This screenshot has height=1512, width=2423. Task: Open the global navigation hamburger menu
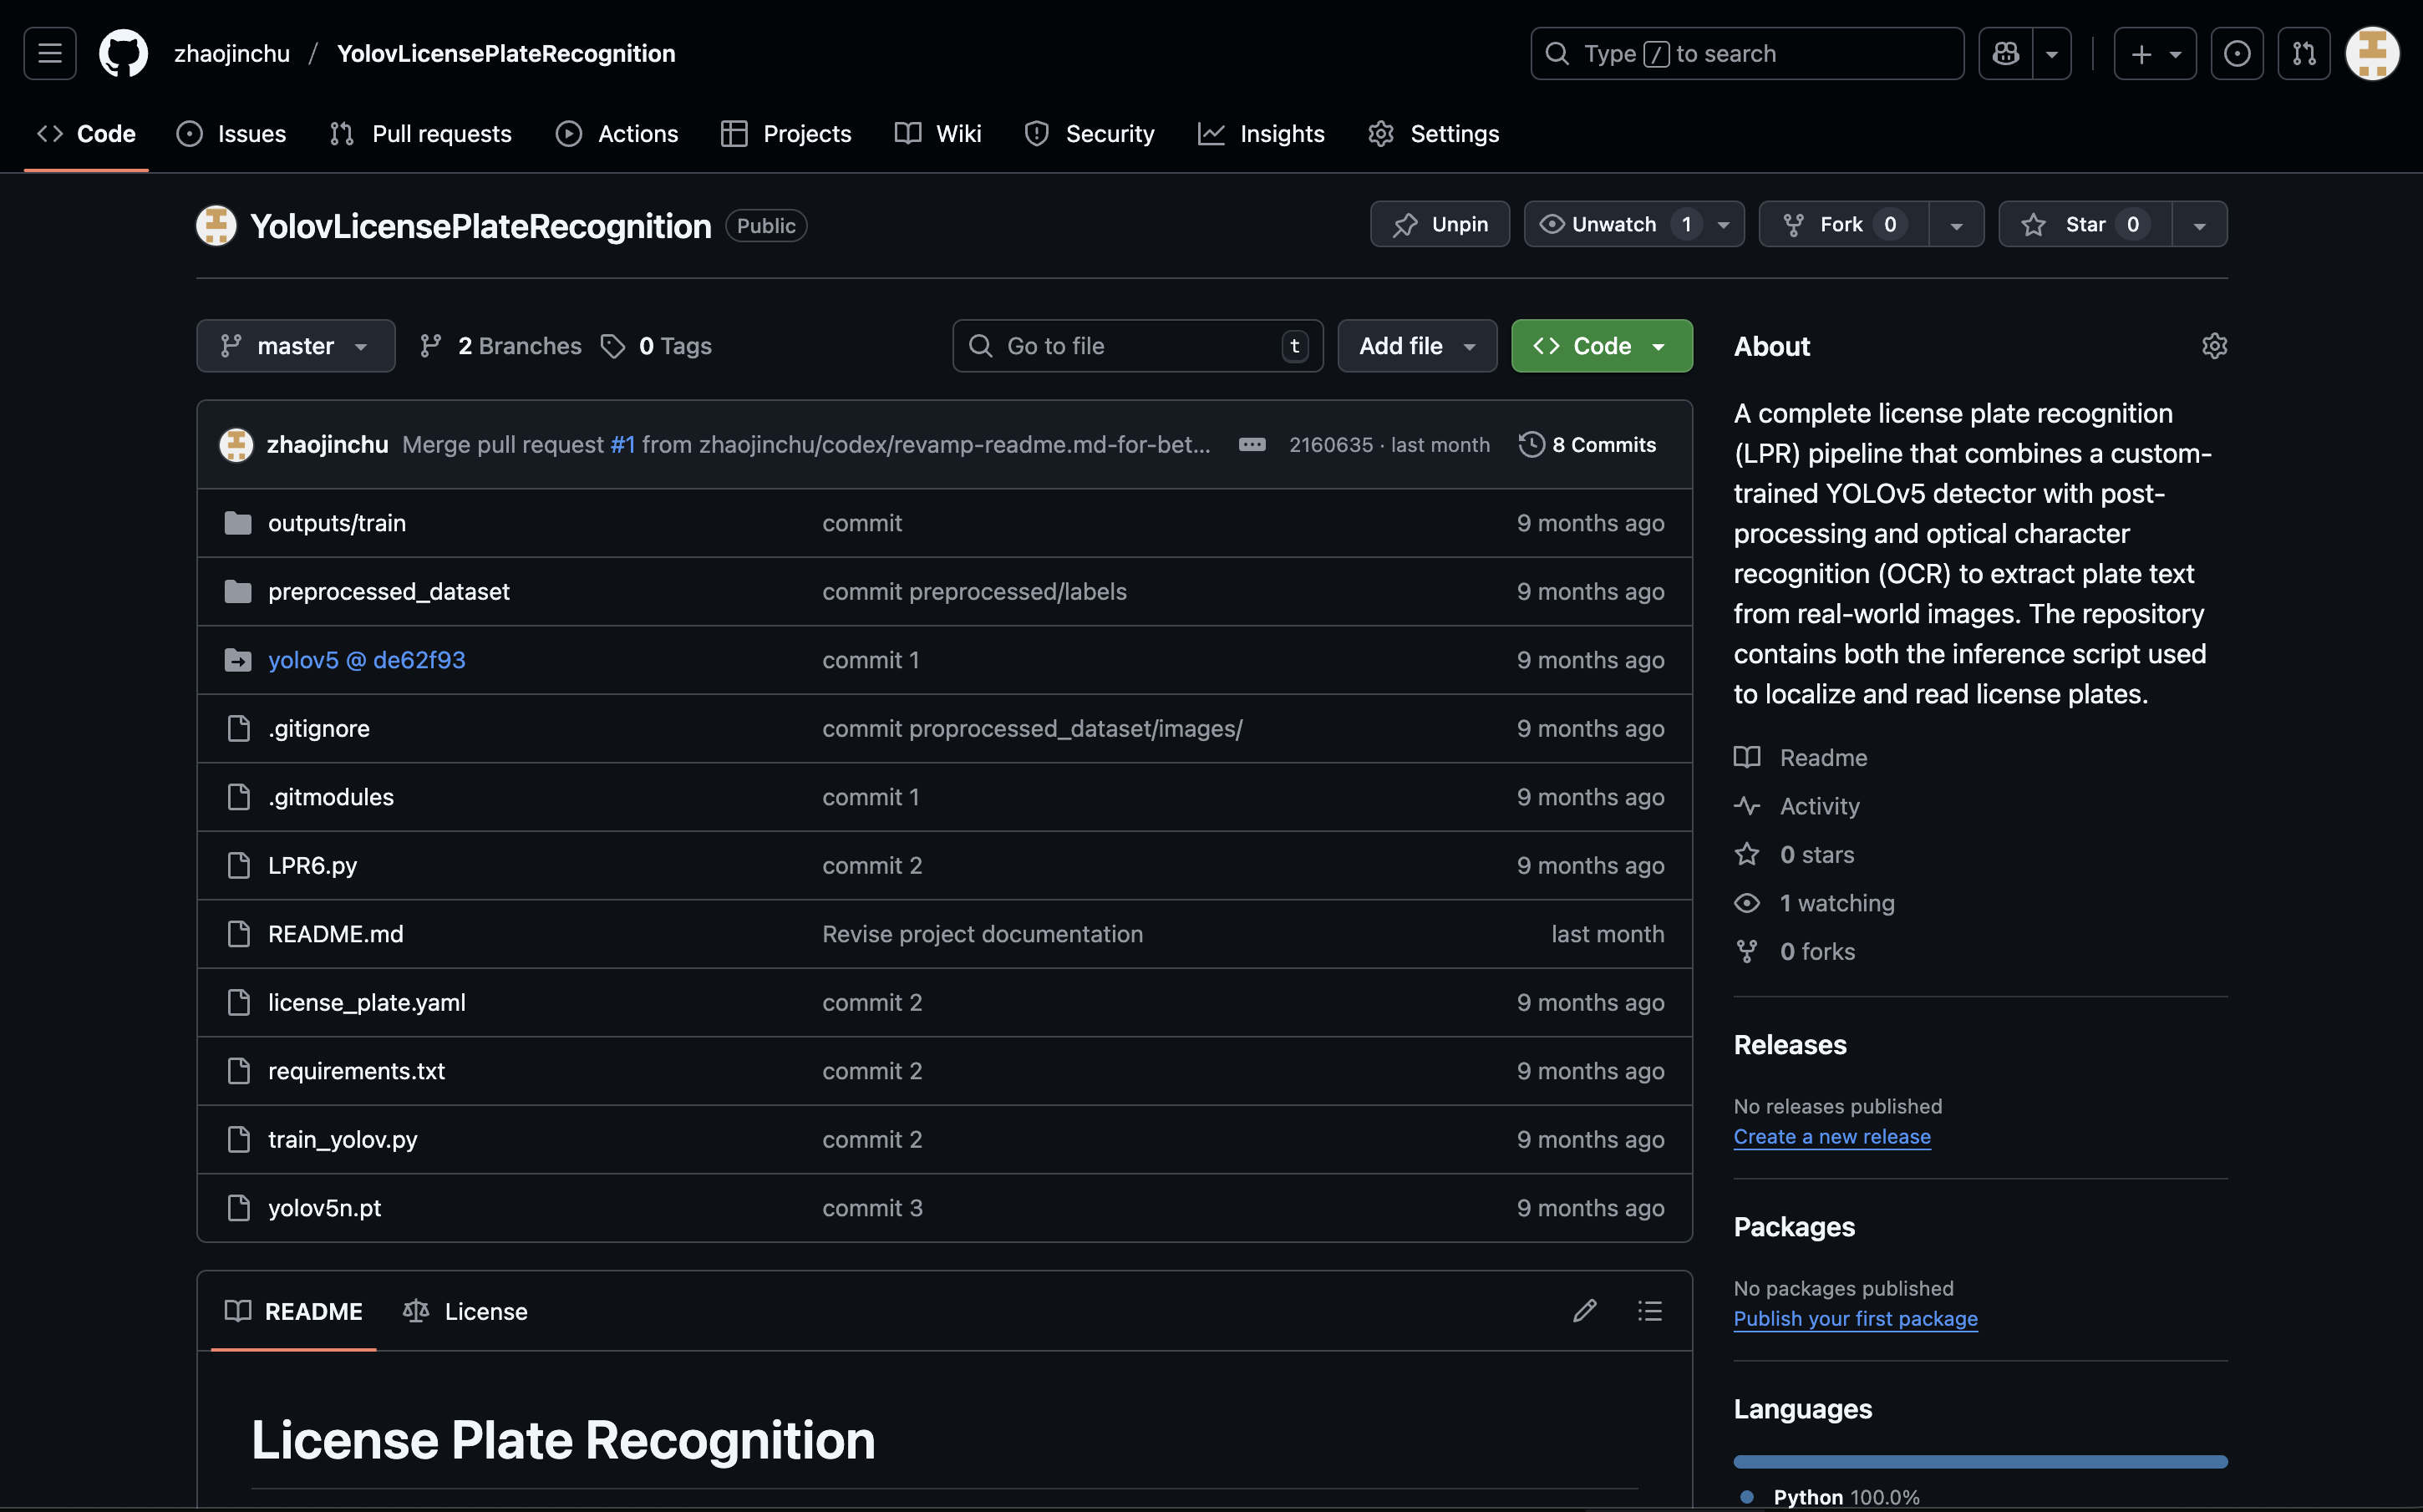click(50, 53)
